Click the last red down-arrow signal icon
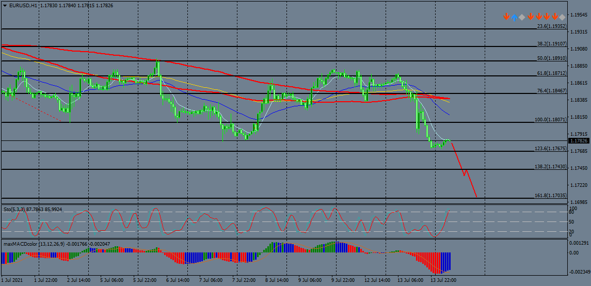The width and height of the screenshot is (591, 286). [554, 17]
